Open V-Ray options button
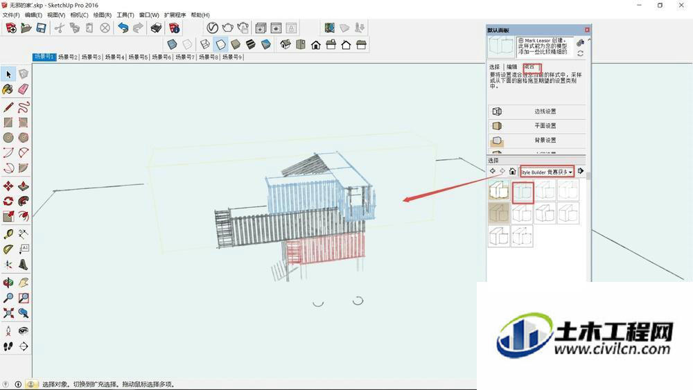The width and height of the screenshot is (693, 390). click(x=213, y=28)
